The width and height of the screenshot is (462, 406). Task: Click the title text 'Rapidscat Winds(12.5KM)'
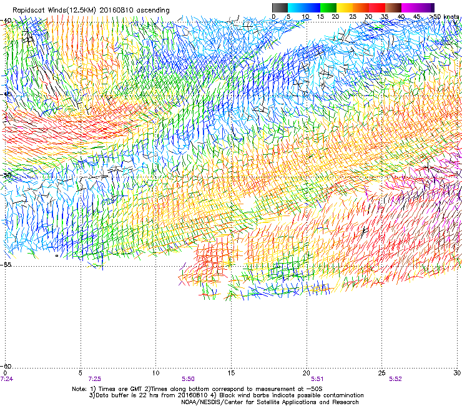(54, 10)
